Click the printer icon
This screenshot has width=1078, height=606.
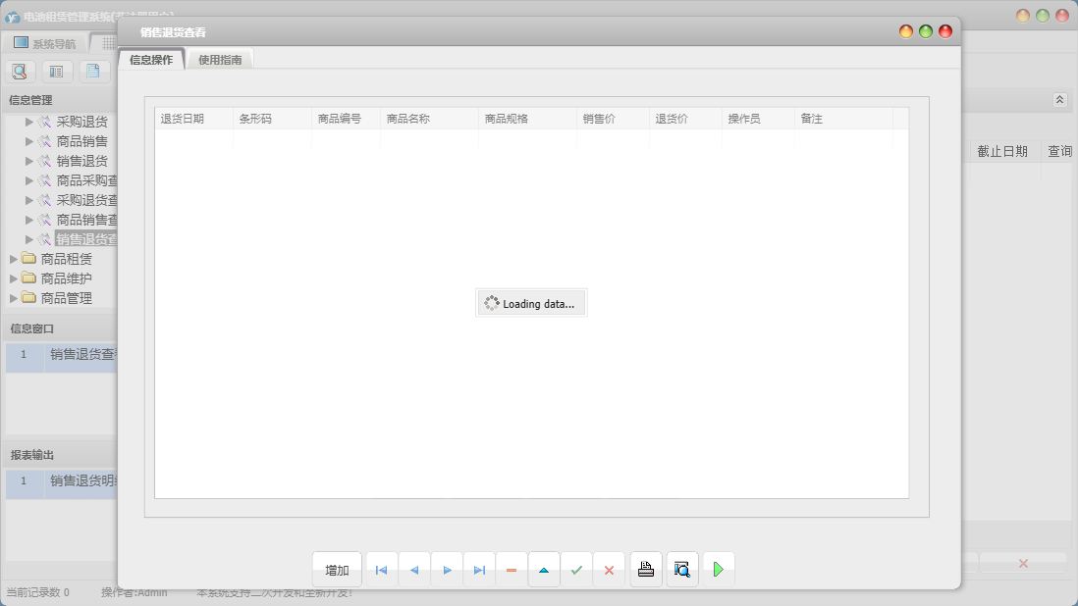point(646,570)
